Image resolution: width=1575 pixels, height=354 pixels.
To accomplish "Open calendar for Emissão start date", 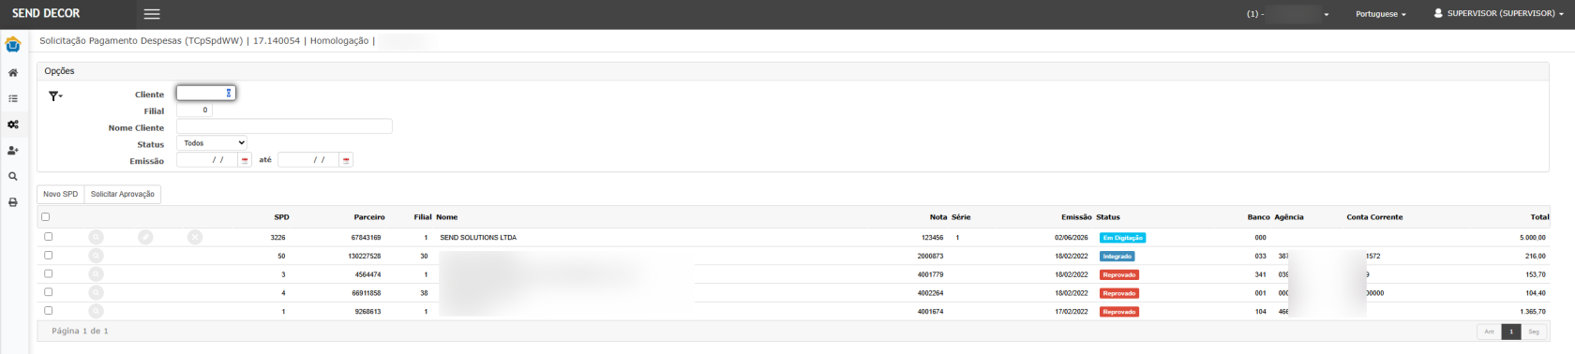I will tap(245, 160).
